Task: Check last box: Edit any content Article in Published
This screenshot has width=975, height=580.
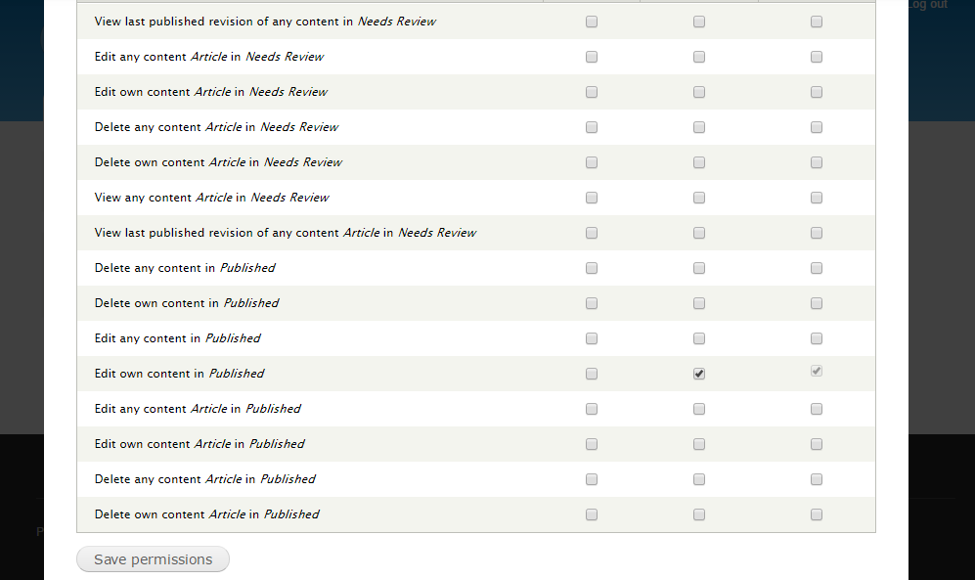Action: 817,409
